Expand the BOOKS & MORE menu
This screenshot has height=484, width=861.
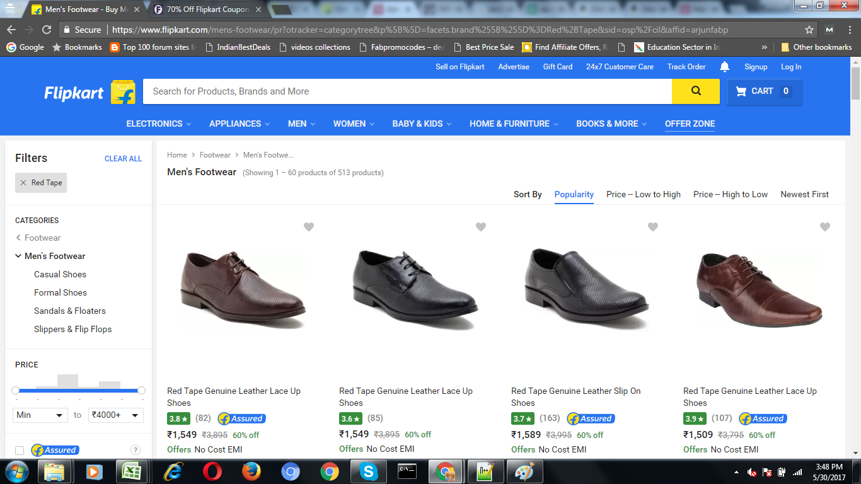pos(611,124)
